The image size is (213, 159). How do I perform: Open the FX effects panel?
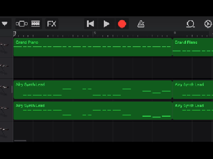point(51,24)
